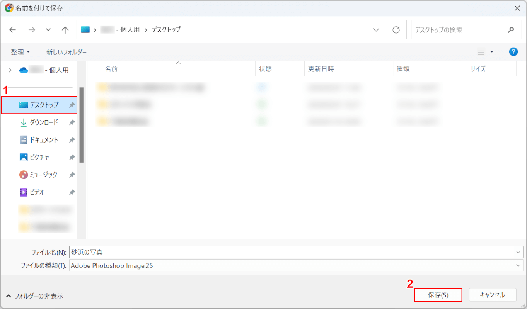Select the OneDrive 個人用 cloud item
The width and height of the screenshot is (527, 309).
[x=44, y=70]
